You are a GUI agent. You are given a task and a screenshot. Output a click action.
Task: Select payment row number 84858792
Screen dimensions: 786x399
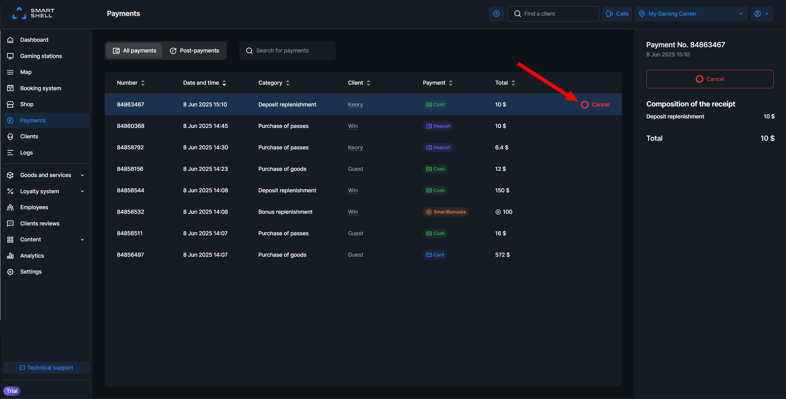tap(363, 148)
